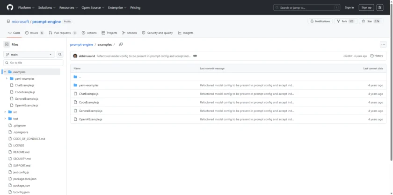
Task: Open LICENSE in the file tree
Action: pyautogui.click(x=19, y=146)
